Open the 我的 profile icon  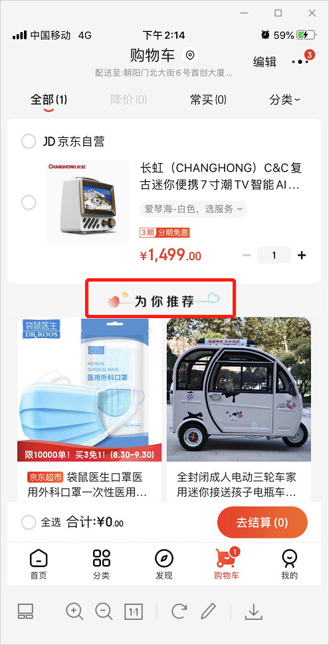[290, 558]
